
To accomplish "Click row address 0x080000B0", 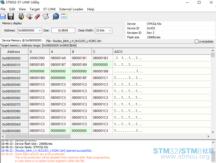I will 15,131.
